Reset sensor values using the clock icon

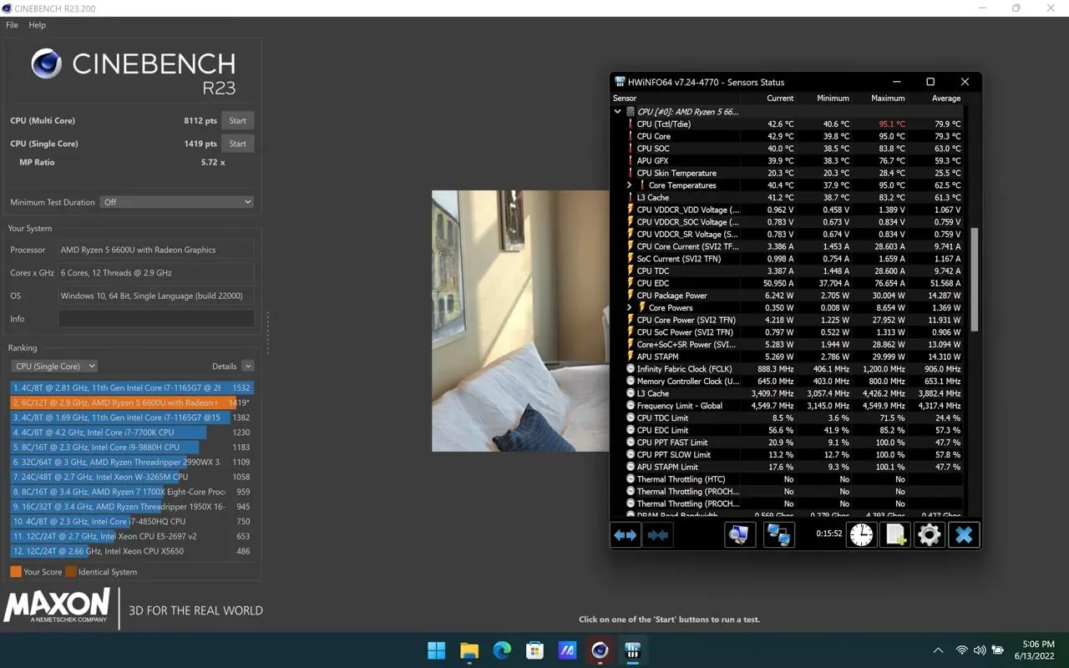(x=861, y=535)
